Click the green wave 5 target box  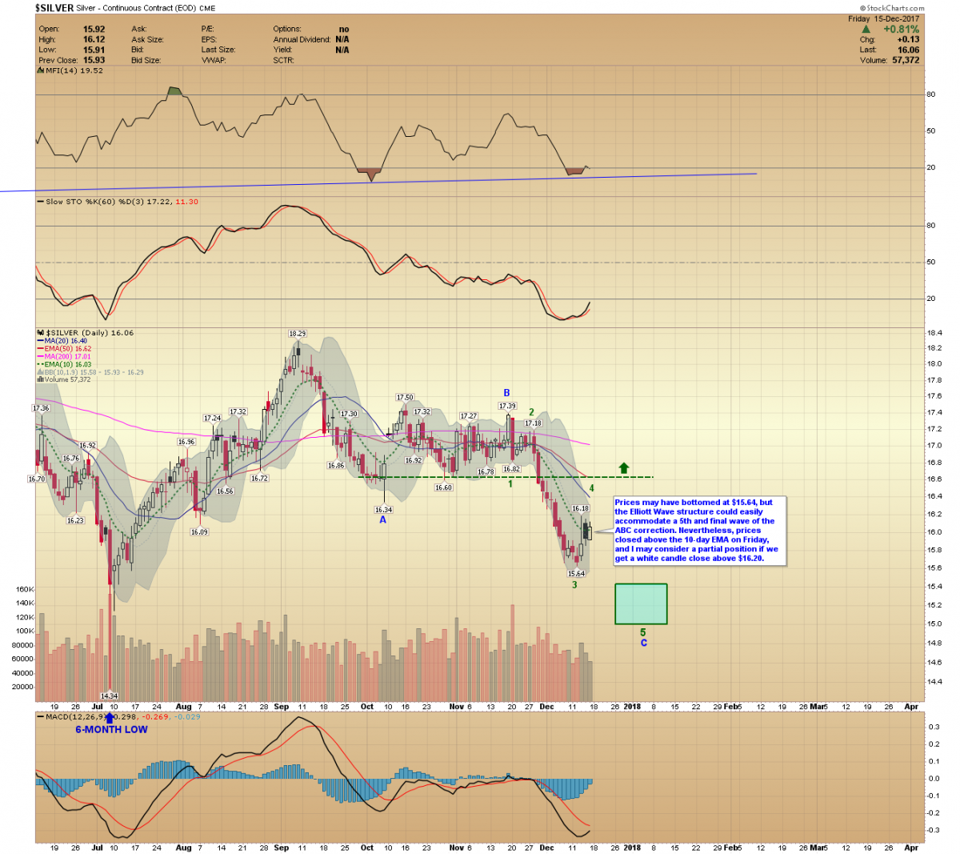(641, 603)
